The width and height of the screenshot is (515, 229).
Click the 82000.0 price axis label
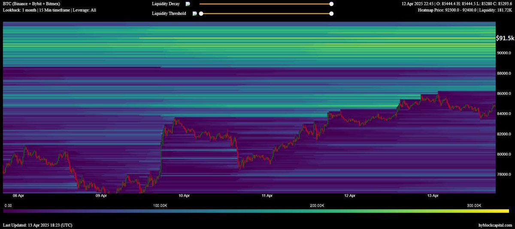(505, 134)
